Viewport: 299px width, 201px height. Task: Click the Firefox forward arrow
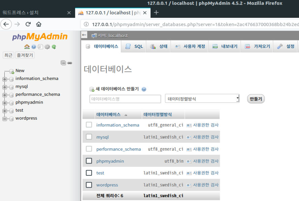coord(17,24)
